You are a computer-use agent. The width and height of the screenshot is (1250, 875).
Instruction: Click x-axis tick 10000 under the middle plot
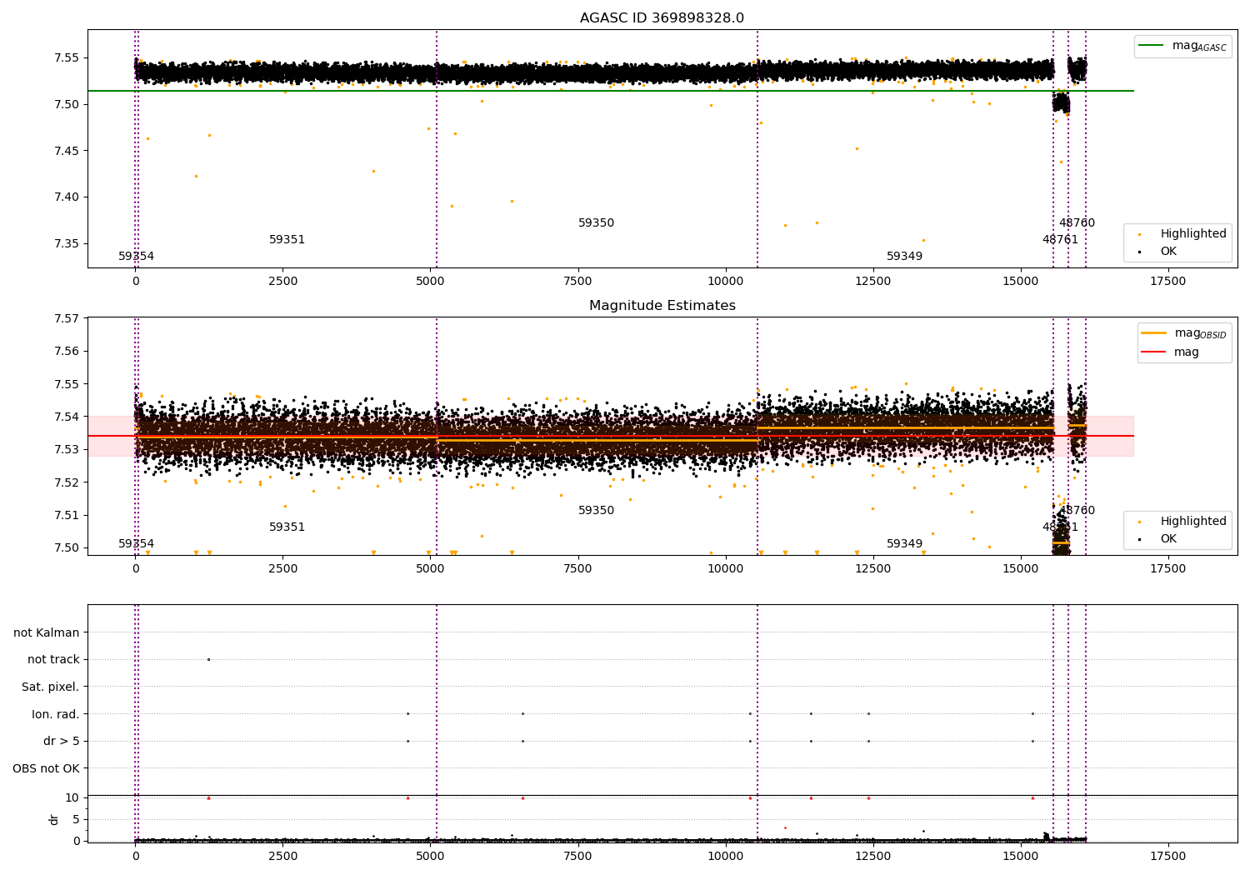pos(726,569)
